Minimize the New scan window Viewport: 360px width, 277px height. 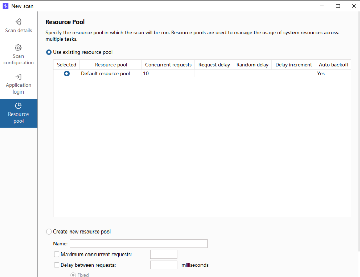tap(322, 6)
